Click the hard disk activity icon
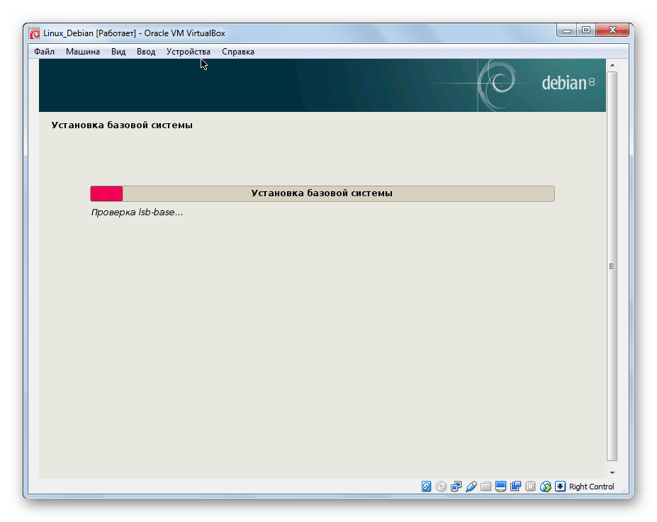This screenshot has width=657, height=522. [x=426, y=486]
